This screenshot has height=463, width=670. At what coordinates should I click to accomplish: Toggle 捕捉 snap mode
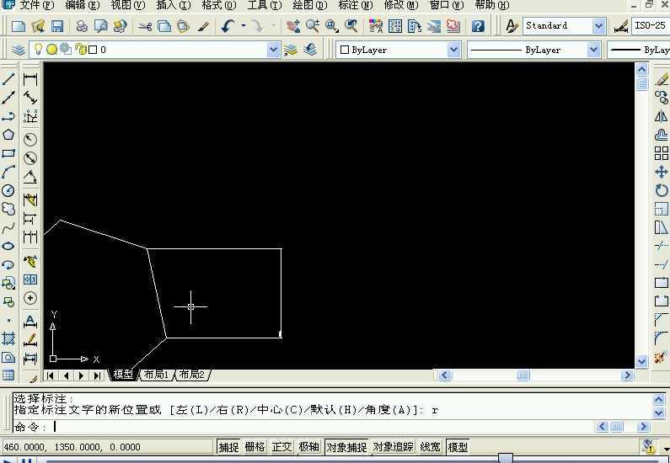tap(228, 447)
